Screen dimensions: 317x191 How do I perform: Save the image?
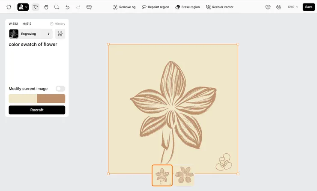coord(309,7)
